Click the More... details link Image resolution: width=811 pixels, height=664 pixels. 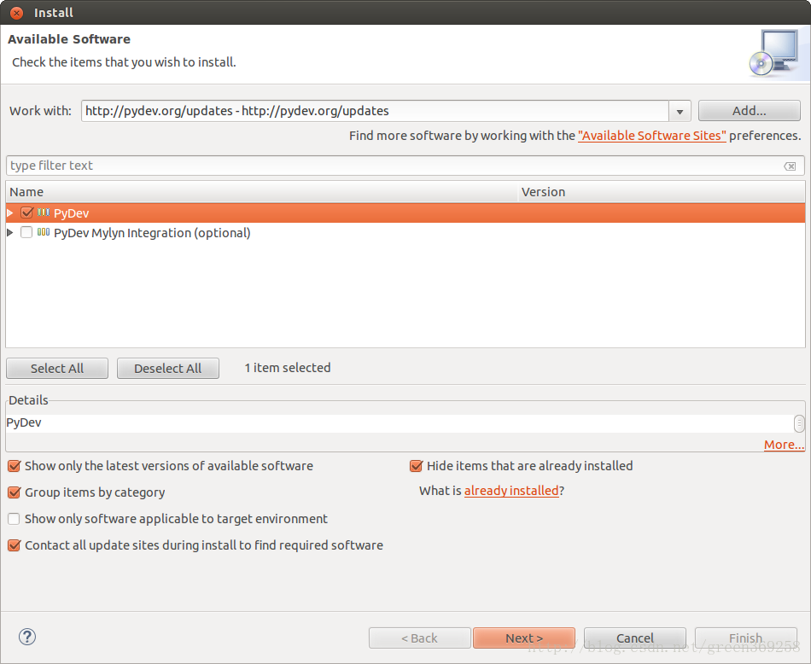point(784,445)
